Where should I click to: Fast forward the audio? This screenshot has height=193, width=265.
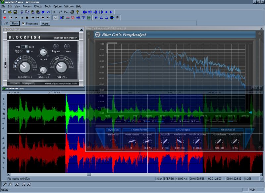coord(43,18)
